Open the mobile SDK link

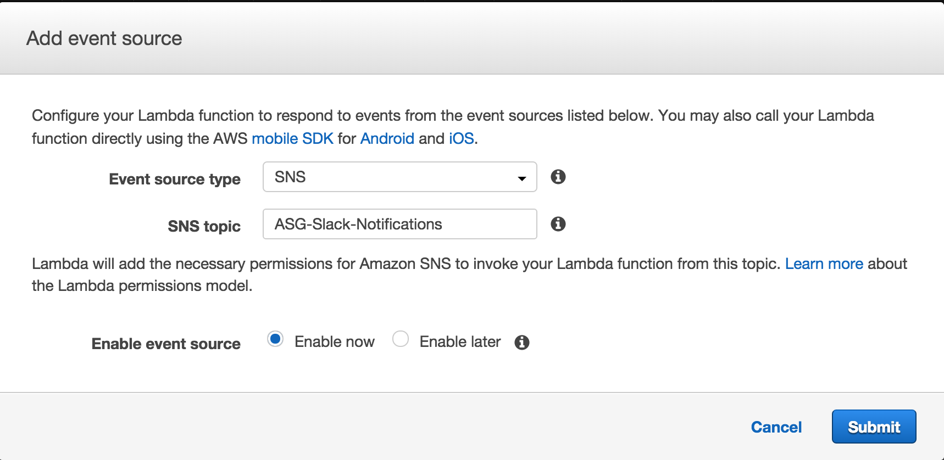click(x=292, y=138)
